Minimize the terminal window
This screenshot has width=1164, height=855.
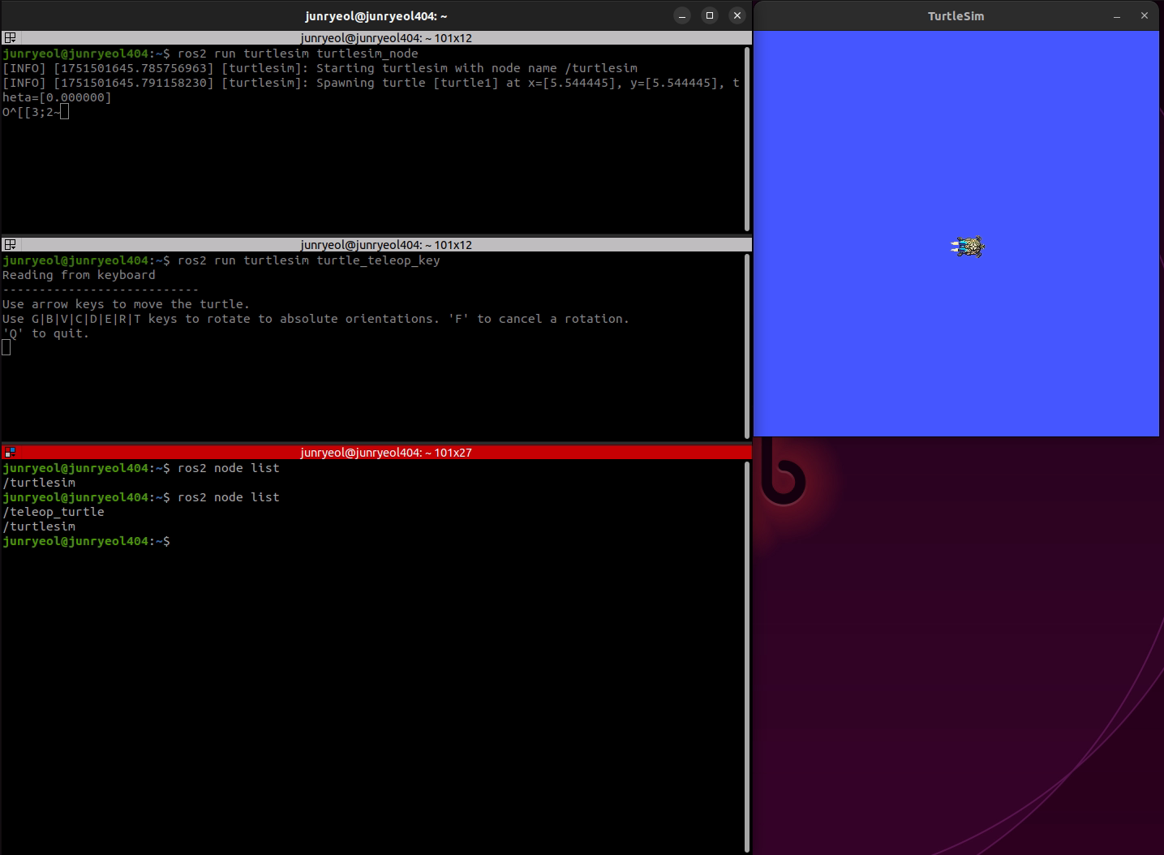[682, 15]
